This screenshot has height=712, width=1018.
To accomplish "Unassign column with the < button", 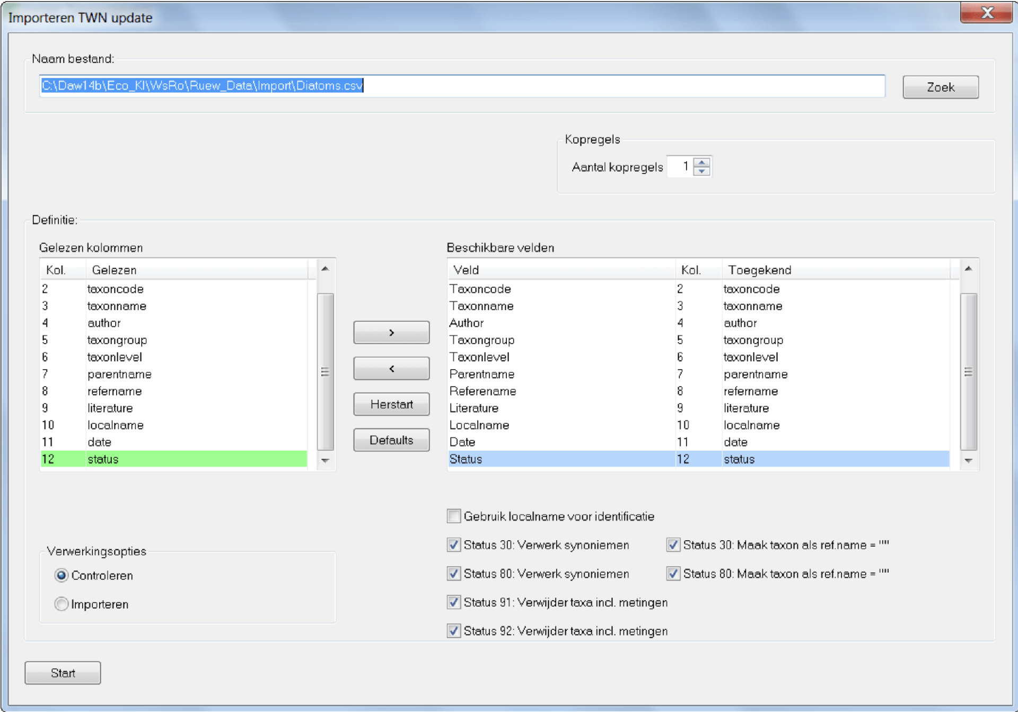I will 391,368.
